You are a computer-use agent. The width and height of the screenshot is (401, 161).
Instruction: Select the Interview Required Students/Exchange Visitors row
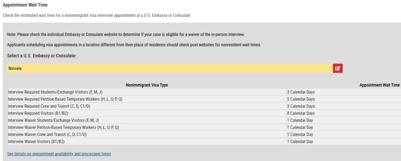point(55,92)
